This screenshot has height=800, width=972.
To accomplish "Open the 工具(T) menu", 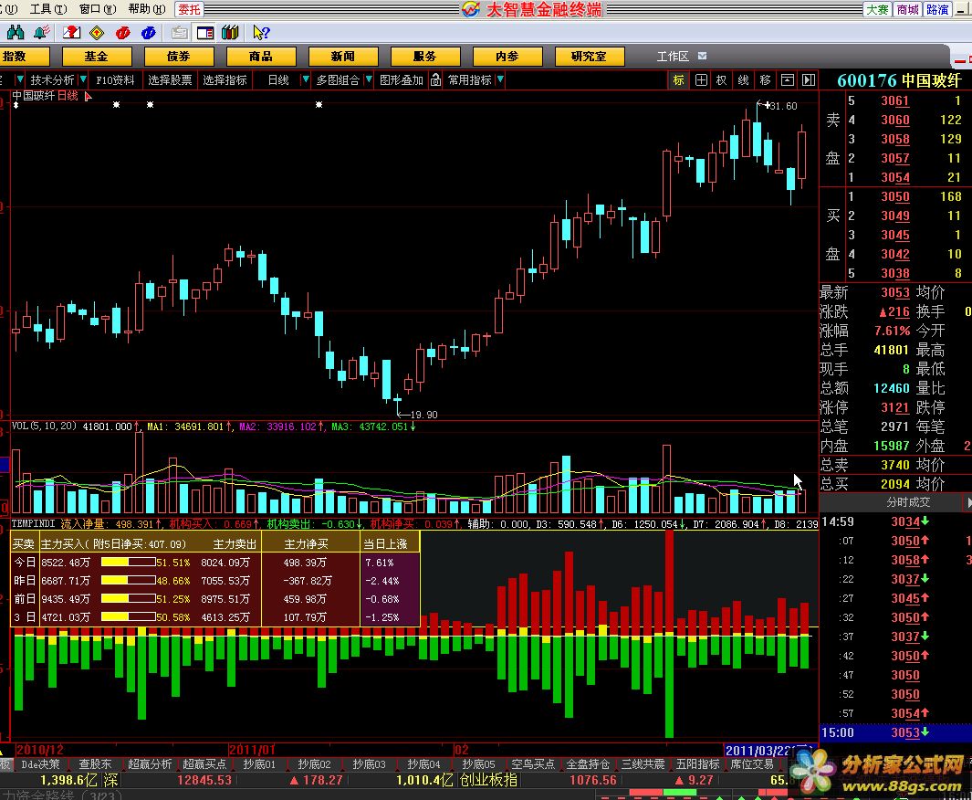I will point(48,9).
